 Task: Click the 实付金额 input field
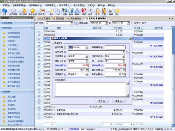click(x=115, y=65)
